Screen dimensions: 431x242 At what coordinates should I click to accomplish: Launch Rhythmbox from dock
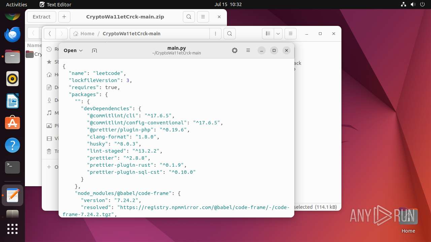[x=12, y=79]
